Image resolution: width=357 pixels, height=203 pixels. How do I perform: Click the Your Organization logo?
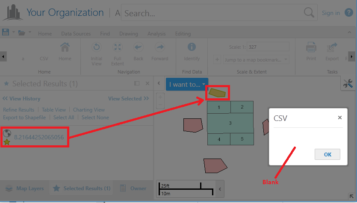coord(13,12)
